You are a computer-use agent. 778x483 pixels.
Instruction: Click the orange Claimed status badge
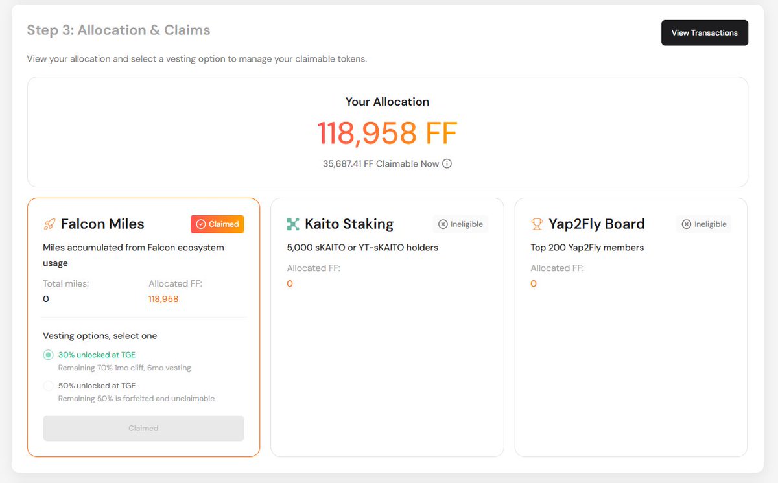(217, 224)
